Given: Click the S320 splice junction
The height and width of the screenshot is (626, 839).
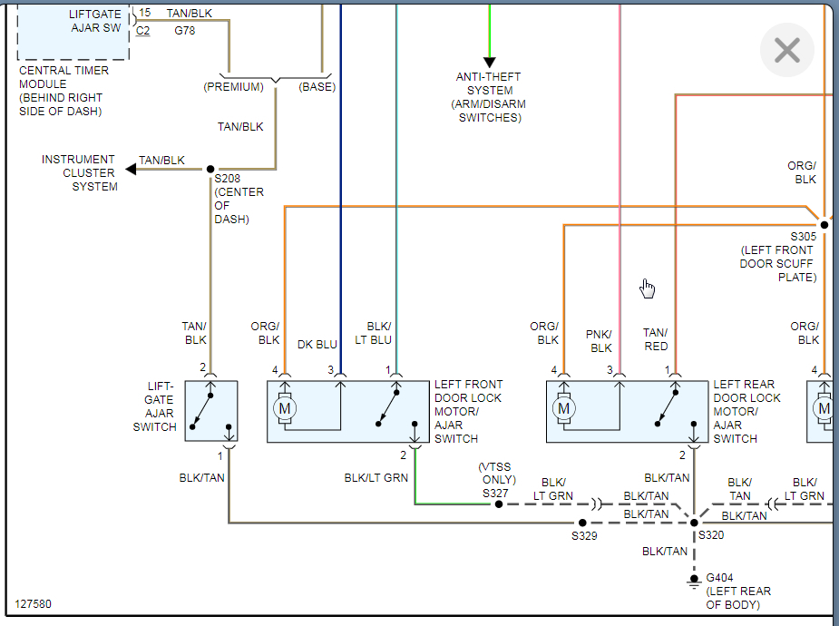Looking at the screenshot, I should click(694, 523).
